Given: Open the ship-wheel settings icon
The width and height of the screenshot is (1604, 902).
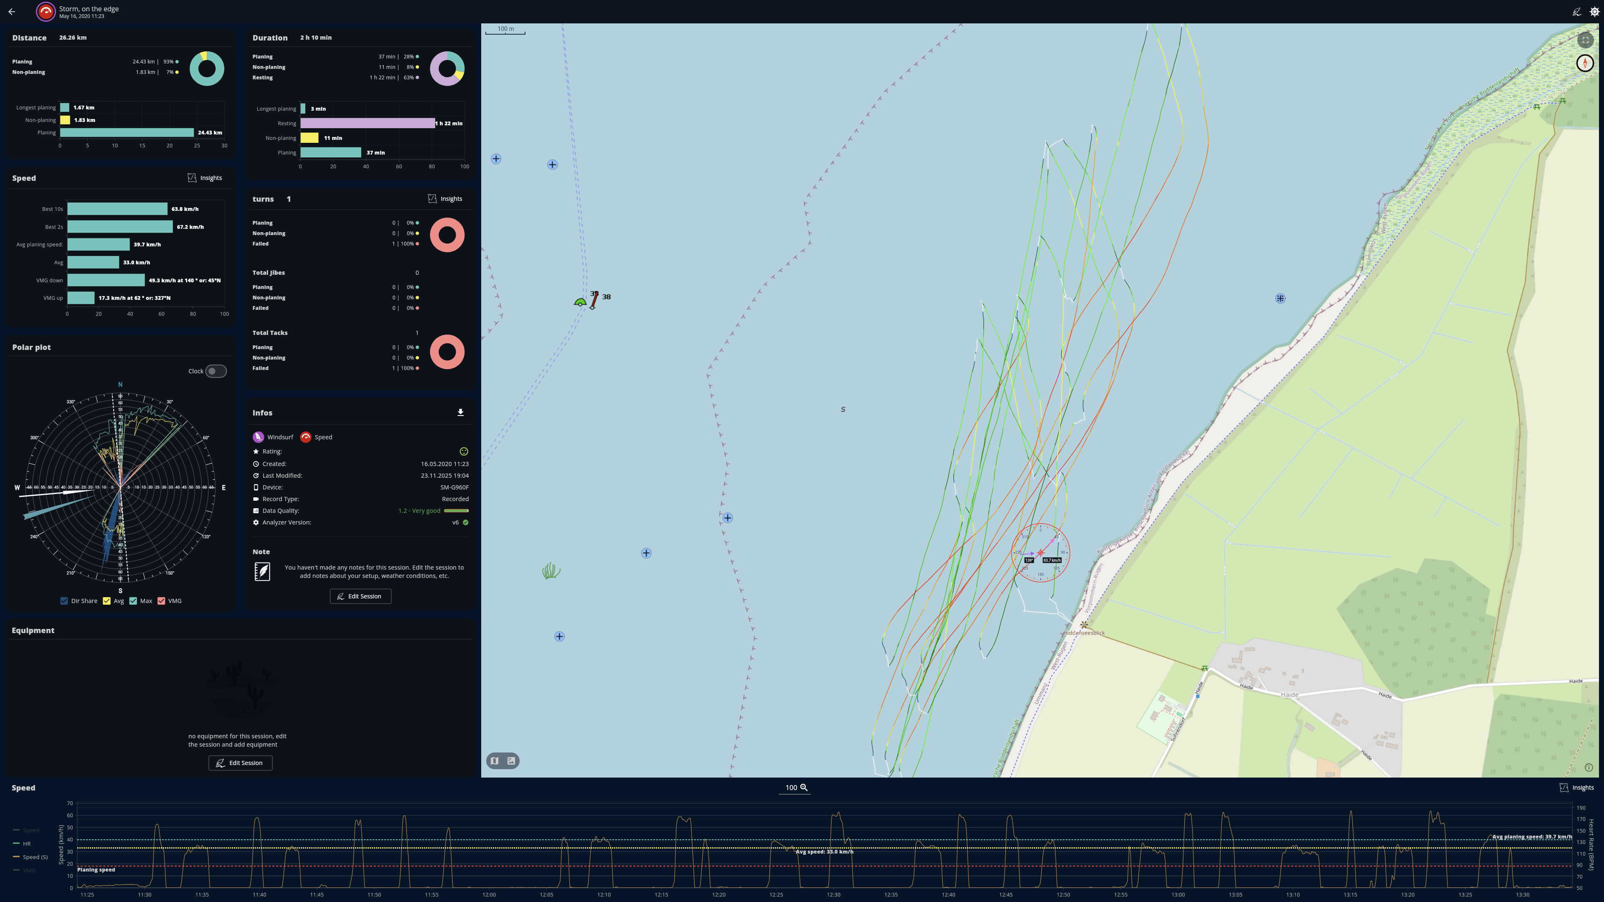Looking at the screenshot, I should coord(1594,12).
